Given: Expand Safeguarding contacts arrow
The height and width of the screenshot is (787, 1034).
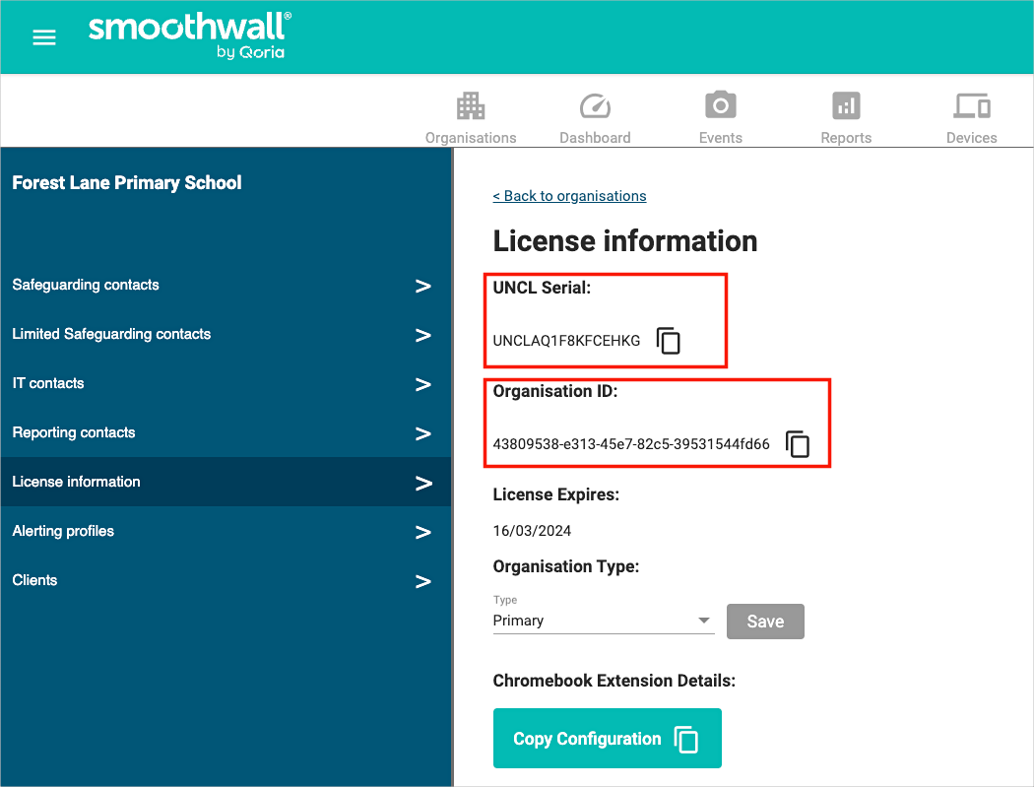Looking at the screenshot, I should click(x=422, y=286).
